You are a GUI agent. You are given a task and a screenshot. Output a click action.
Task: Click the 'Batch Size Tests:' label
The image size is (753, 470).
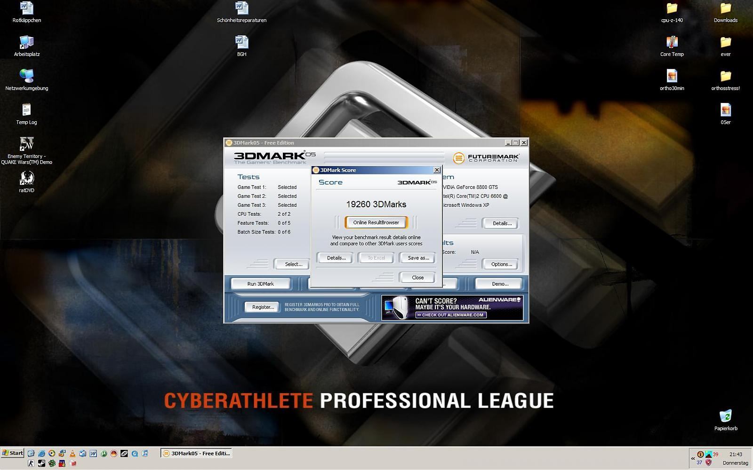click(256, 232)
